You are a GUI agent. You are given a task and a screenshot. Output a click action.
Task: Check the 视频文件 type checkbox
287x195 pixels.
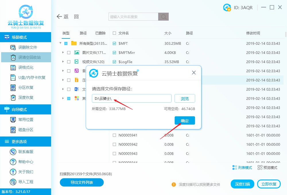point(69,62)
